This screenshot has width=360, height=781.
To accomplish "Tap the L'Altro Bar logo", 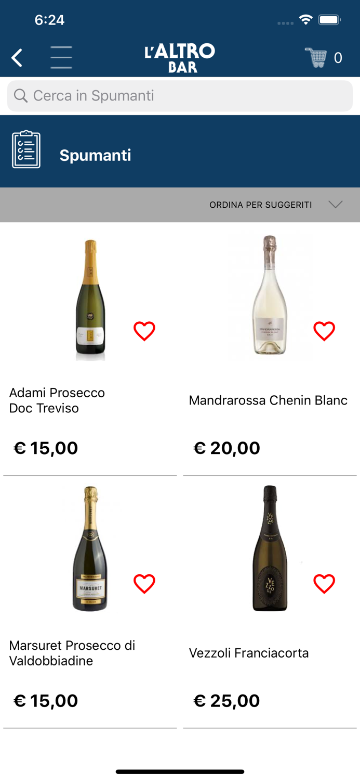I will click(x=180, y=58).
